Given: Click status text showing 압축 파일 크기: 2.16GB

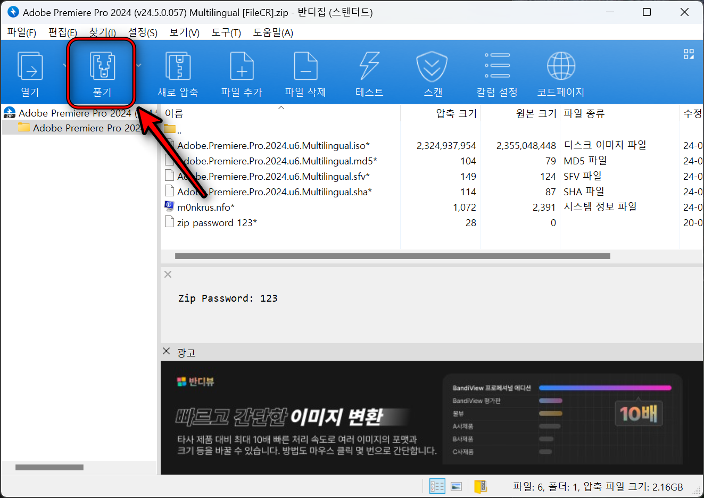Looking at the screenshot, I should pos(633,486).
